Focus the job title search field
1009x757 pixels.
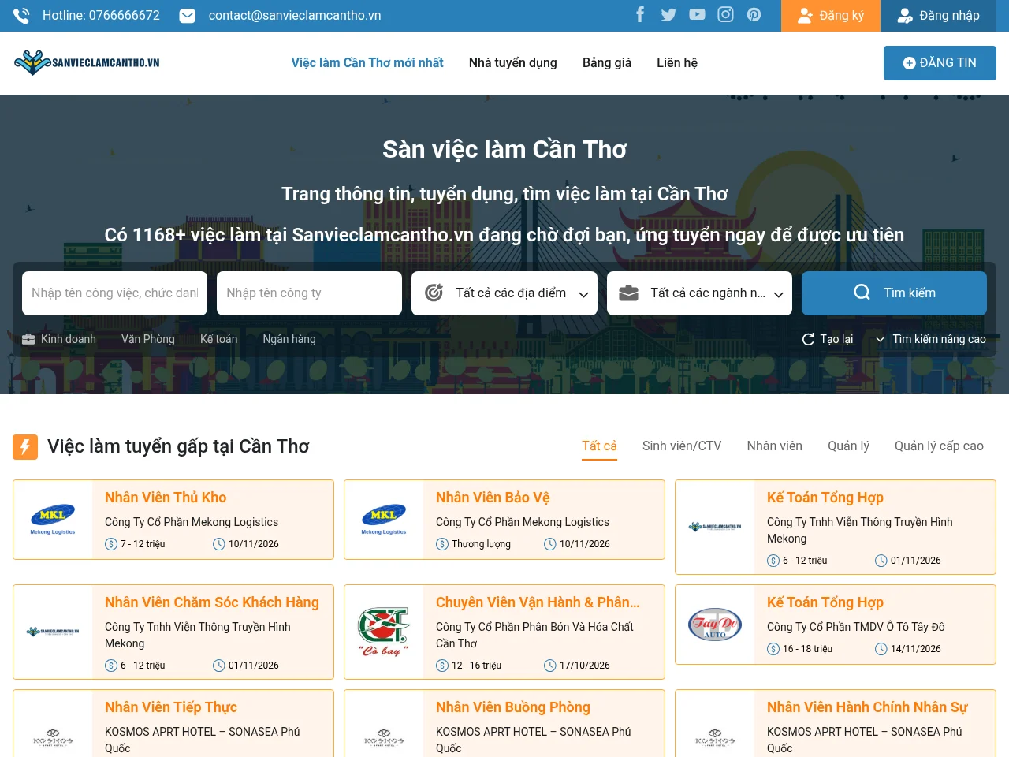click(114, 293)
